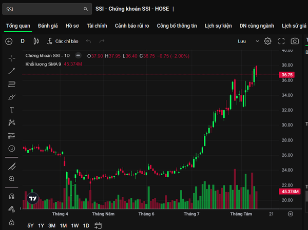Open the Tổng quan tab

point(18,26)
